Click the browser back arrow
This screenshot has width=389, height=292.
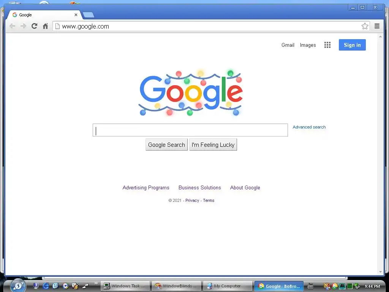click(x=12, y=26)
